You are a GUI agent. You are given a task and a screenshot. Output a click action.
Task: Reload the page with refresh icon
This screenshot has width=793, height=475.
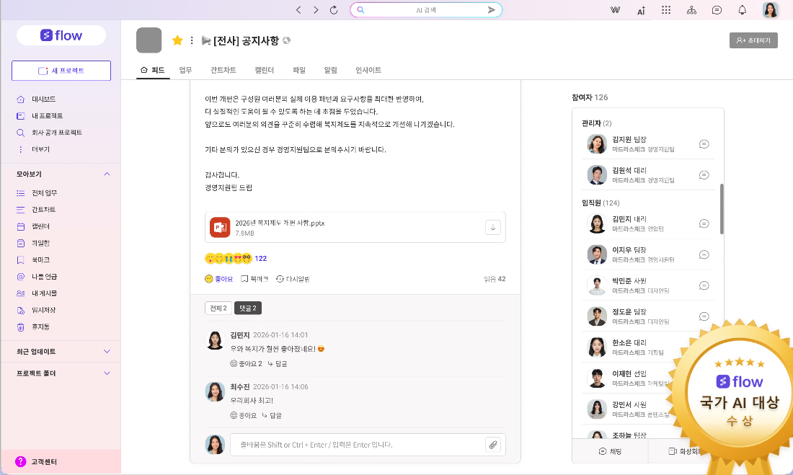334,10
